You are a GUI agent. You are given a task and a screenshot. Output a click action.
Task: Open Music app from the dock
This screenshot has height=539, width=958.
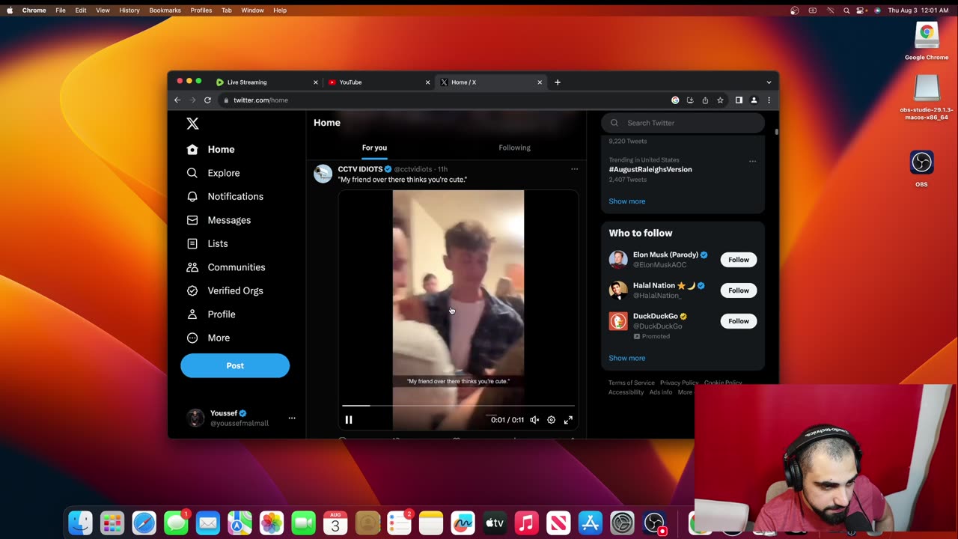coord(526,523)
